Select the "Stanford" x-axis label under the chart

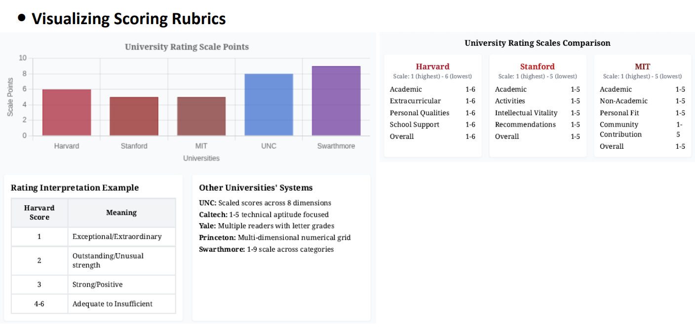pos(134,146)
